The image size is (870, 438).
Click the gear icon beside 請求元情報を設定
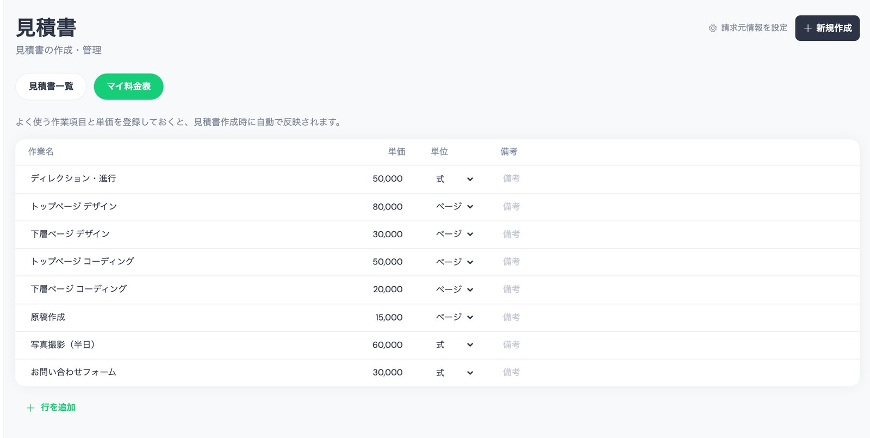coord(712,28)
